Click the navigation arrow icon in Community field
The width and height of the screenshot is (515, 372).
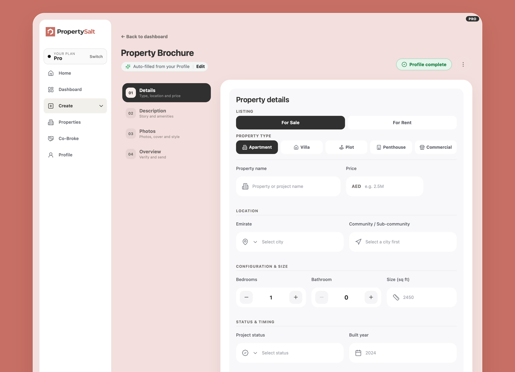[358, 242]
